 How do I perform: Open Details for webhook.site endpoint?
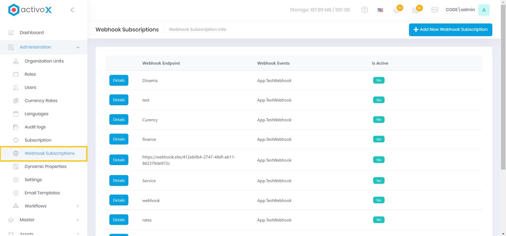[119, 160]
